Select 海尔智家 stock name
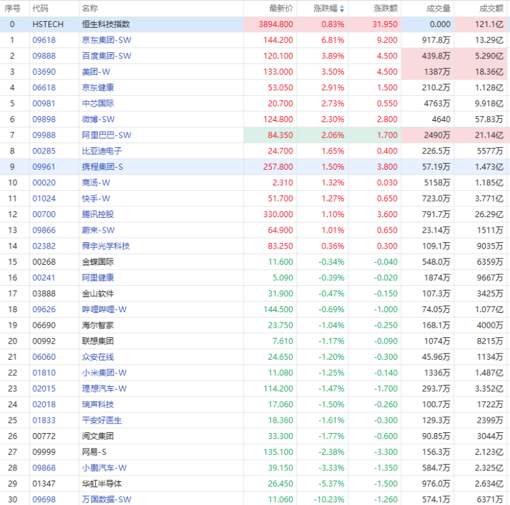This screenshot has width=510, height=505. pos(98,325)
